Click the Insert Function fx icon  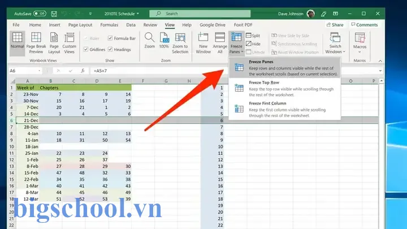(83, 71)
